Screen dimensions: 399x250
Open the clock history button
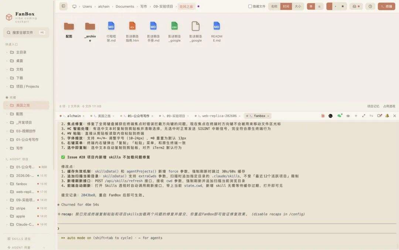pyautogui.click(x=370, y=6)
